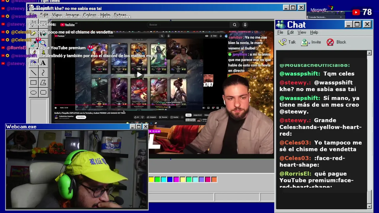379x213 pixels.
Task: Select the Line tool in Paint
Action: click(33, 73)
